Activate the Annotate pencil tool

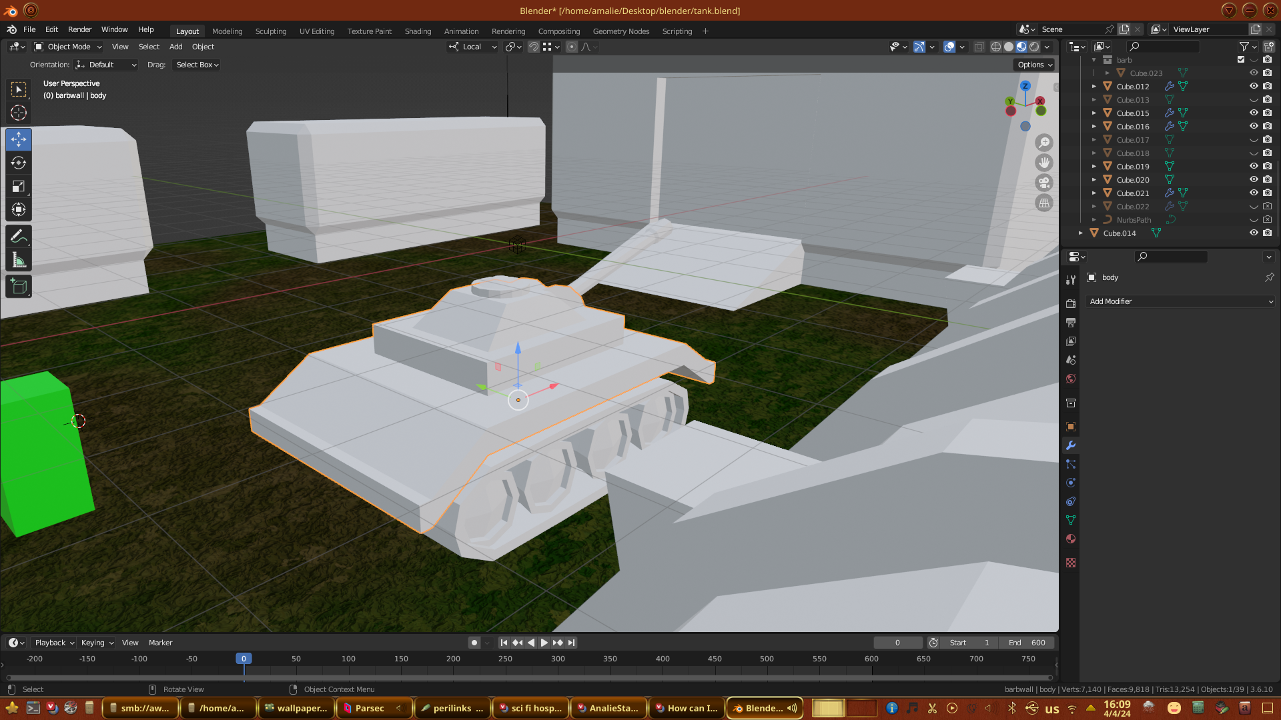click(19, 236)
